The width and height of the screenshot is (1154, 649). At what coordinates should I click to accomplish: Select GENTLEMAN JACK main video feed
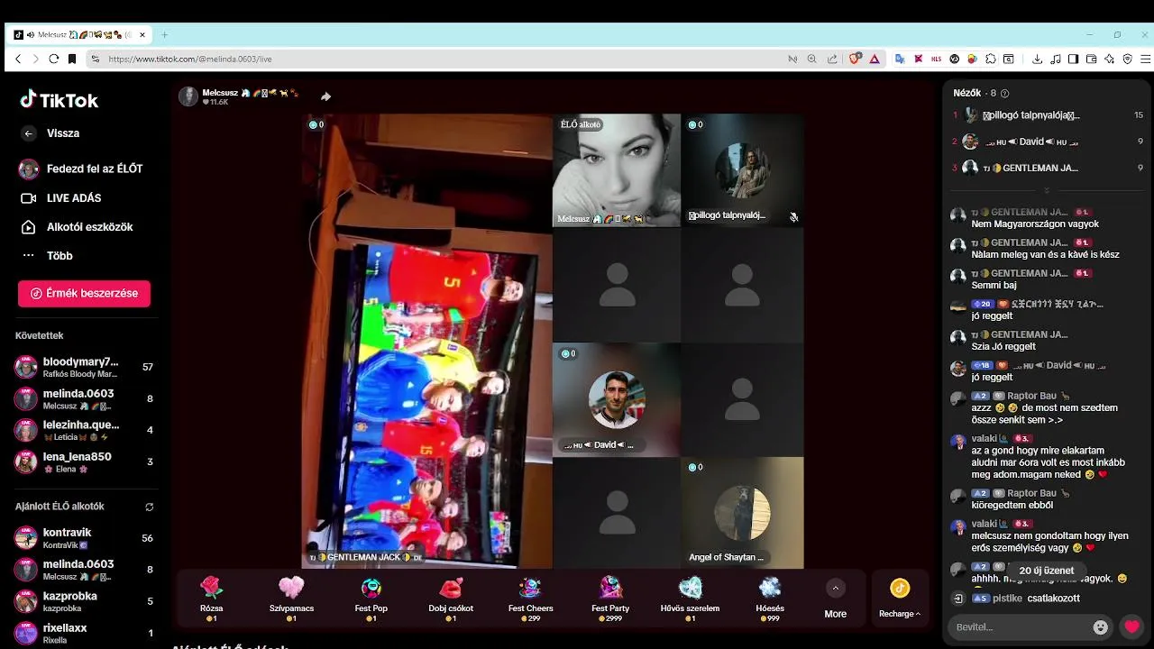pyautogui.click(x=426, y=341)
